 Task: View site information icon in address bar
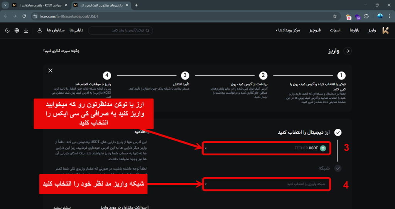(35, 16)
